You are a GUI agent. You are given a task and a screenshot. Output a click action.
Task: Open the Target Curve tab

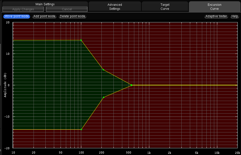165,7
